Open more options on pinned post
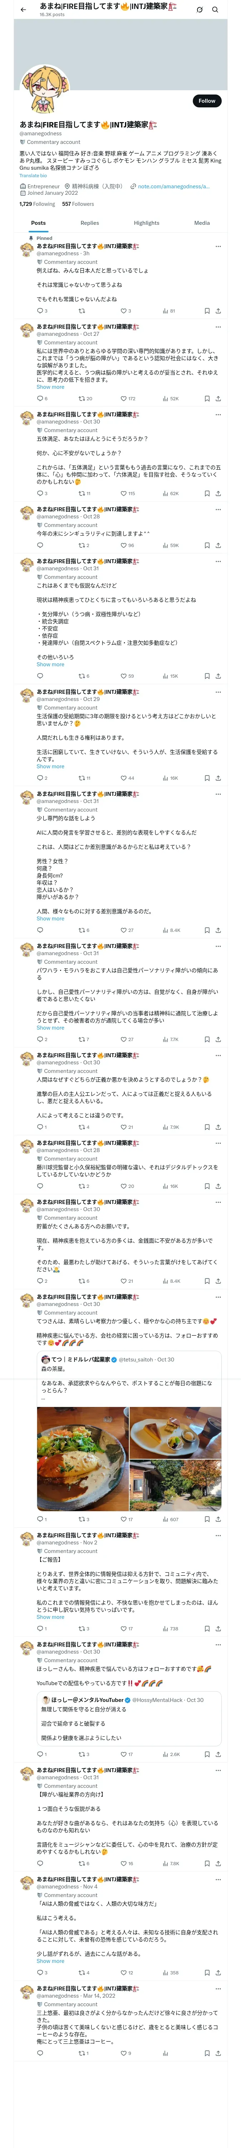The image size is (241, 2148). click(x=218, y=246)
